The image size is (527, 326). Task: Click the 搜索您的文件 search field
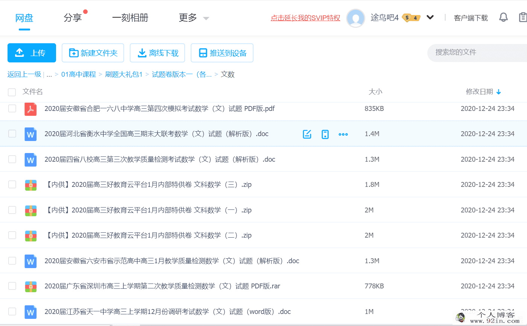point(477,52)
